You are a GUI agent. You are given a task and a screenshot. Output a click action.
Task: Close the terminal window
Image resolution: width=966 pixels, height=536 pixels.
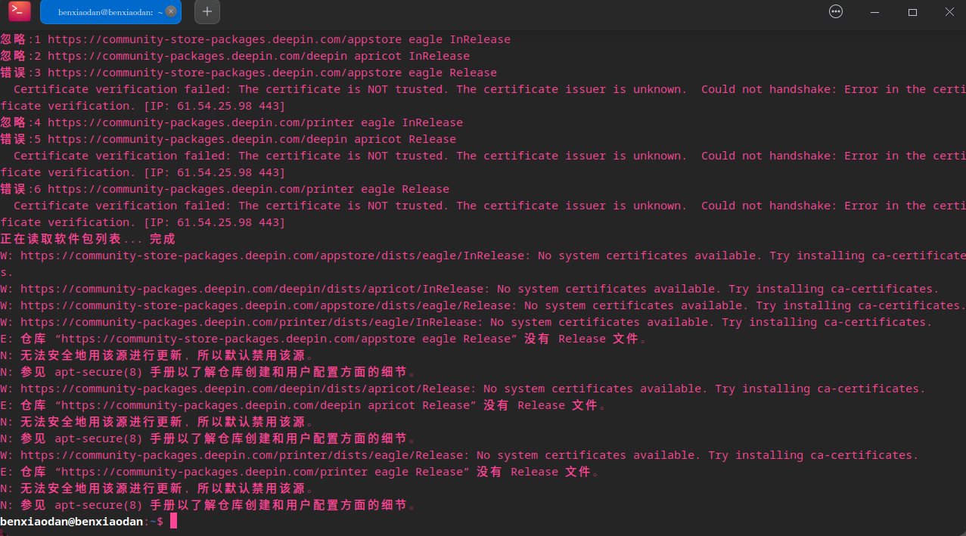click(x=950, y=12)
